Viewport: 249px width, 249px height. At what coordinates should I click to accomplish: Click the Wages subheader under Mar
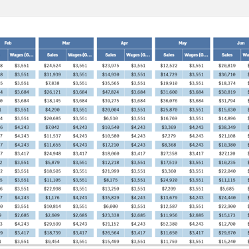coord(80,55)
